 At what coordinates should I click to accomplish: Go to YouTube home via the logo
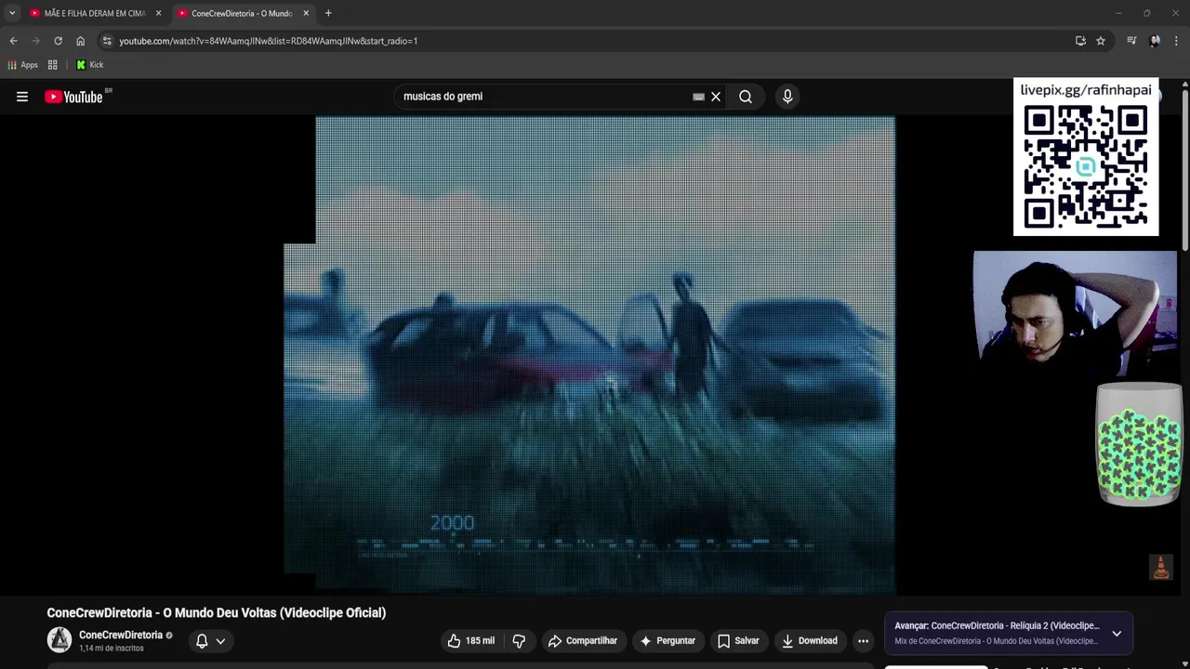click(73, 97)
